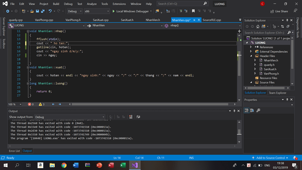Click the error count indicator icon
Viewport: 302px width, 170px height.
click(29, 104)
